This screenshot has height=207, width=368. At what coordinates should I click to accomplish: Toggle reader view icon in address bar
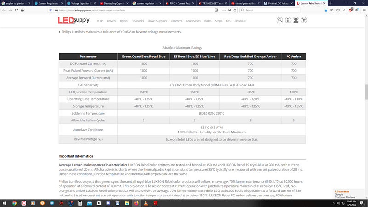216,10
